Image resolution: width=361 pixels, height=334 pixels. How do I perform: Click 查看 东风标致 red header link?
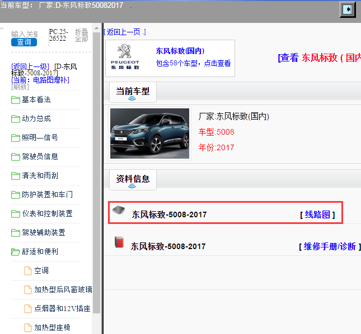point(320,58)
